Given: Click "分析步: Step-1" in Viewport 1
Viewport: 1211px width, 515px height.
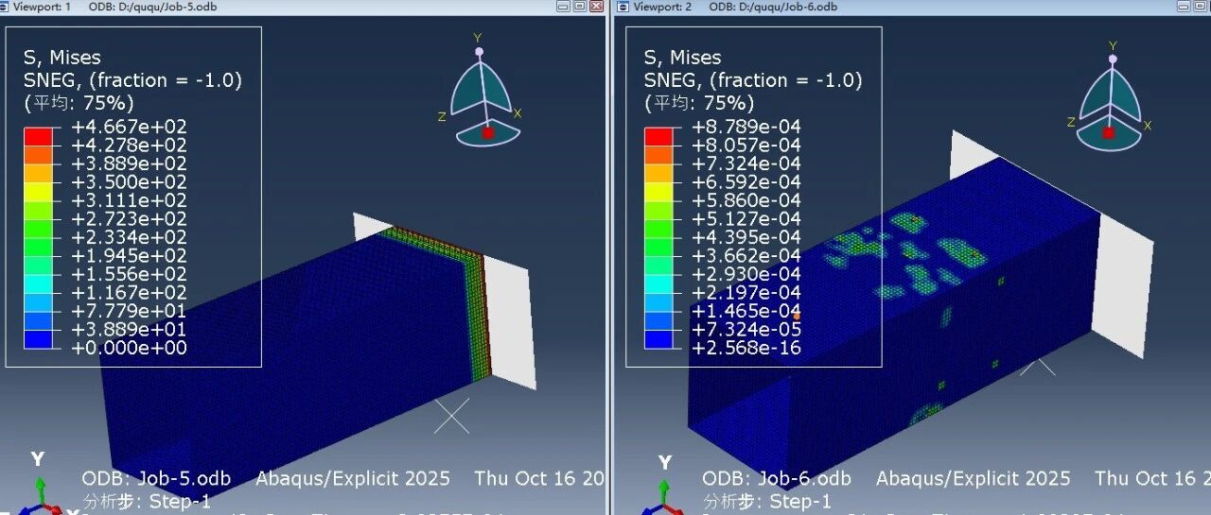Looking at the screenshot, I should [147, 501].
